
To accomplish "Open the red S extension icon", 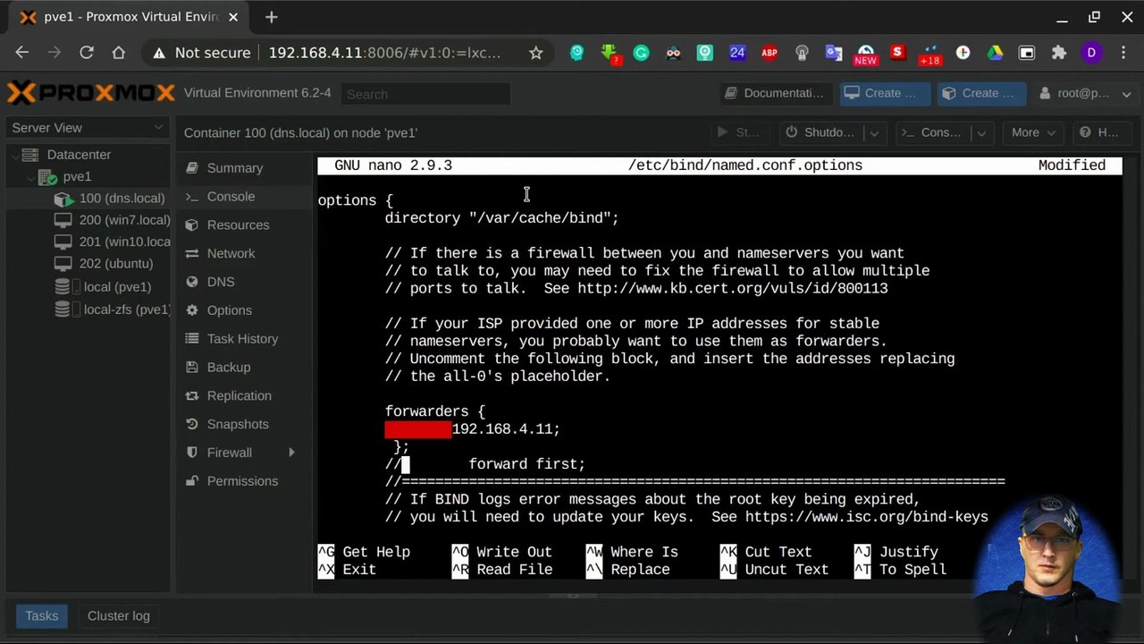I will [898, 53].
